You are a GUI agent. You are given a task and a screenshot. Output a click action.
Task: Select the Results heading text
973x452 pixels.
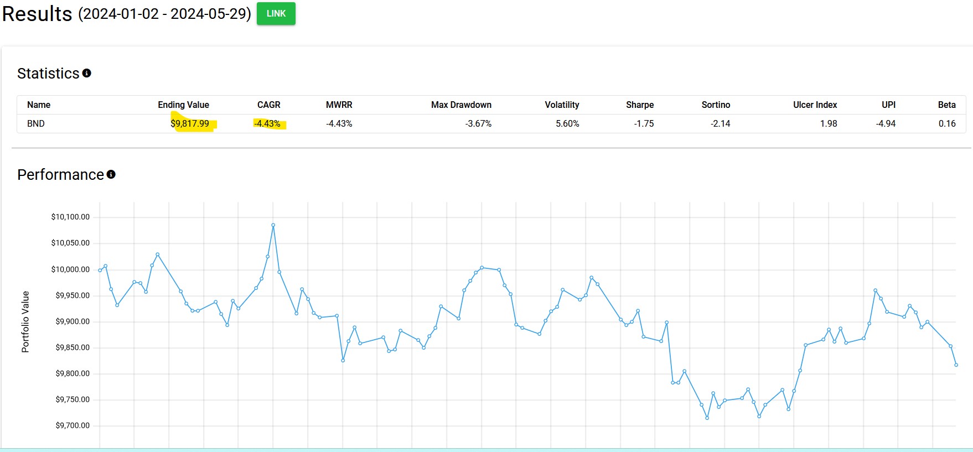point(37,14)
